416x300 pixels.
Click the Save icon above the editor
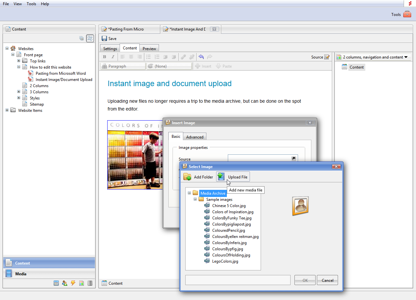coord(104,38)
